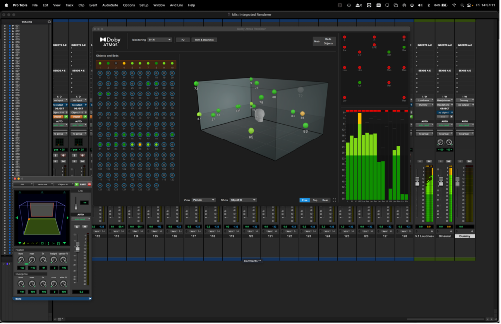
Task: Mute the 5.1 Loudness track
Action: click(x=429, y=162)
